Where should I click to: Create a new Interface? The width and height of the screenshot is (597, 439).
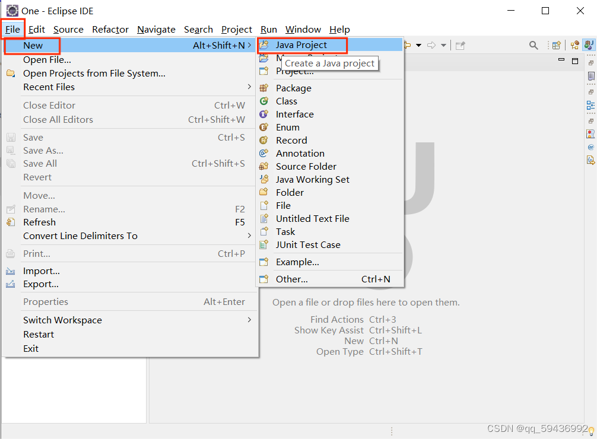click(330, 114)
